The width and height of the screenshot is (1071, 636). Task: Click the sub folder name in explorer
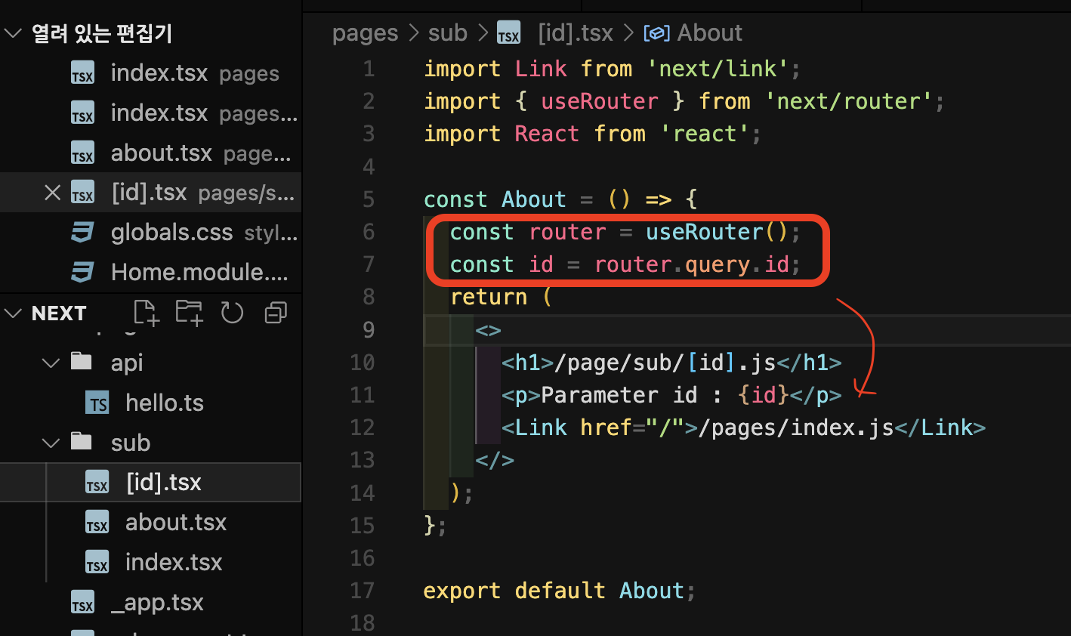[x=131, y=443]
